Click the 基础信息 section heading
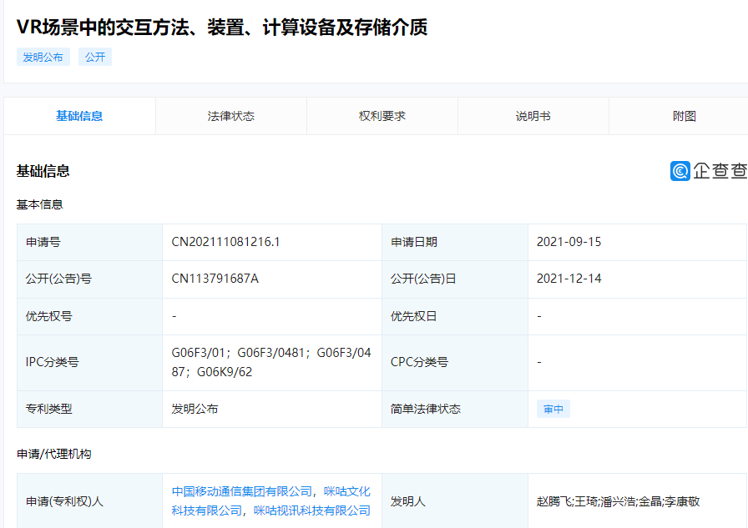 tap(43, 171)
